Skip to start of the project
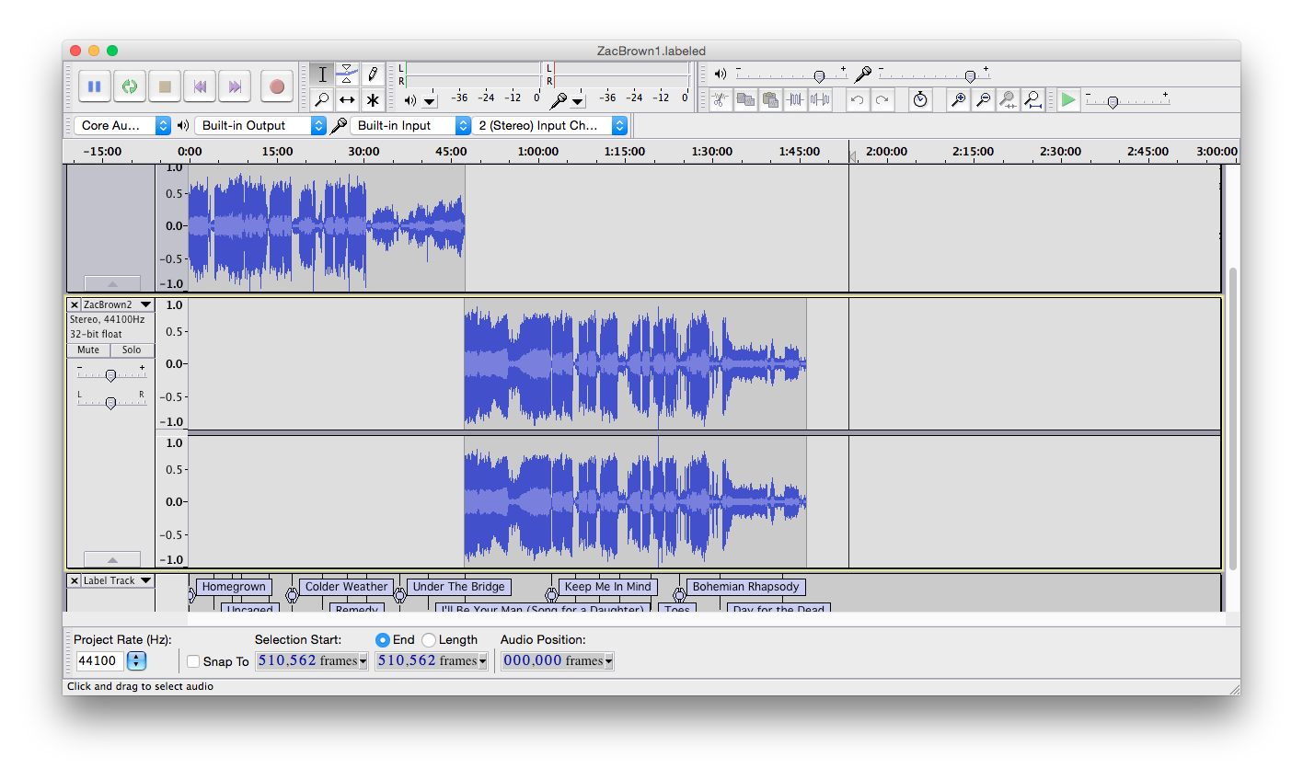The width and height of the screenshot is (1303, 780). 200,86
